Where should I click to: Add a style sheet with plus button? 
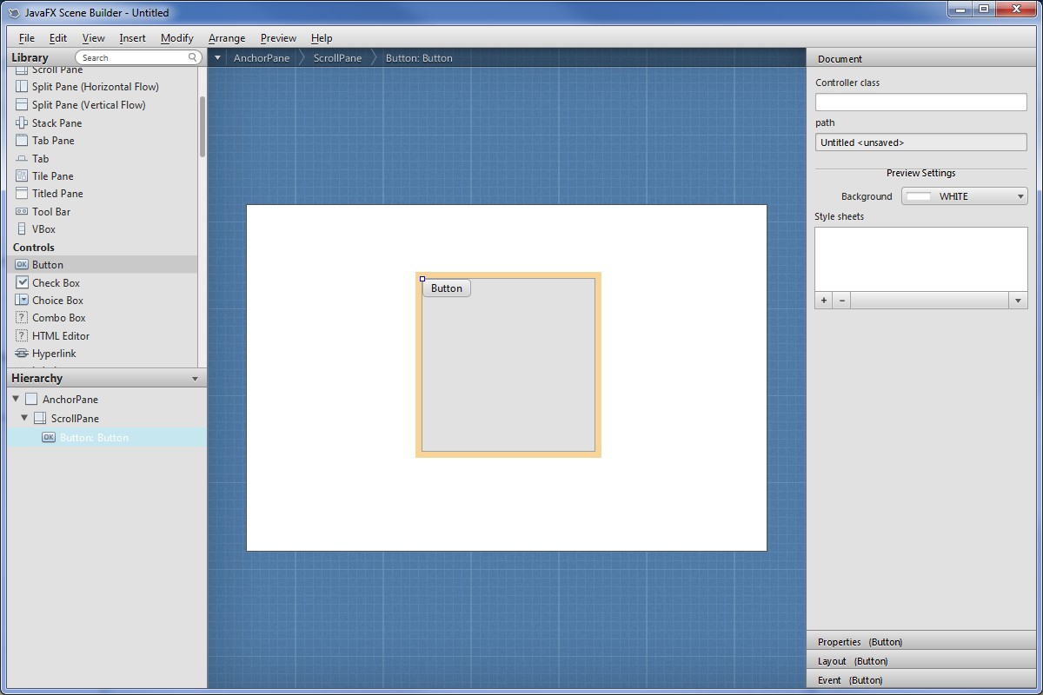pyautogui.click(x=823, y=301)
